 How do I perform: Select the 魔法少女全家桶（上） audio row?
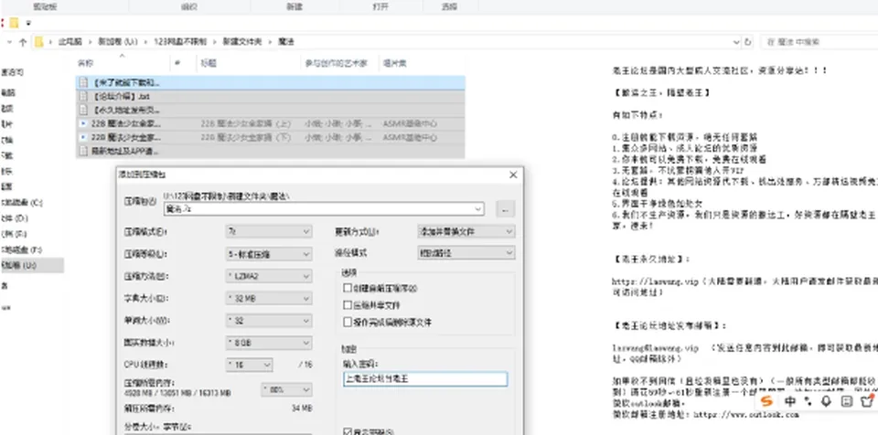pyautogui.click(x=270, y=123)
